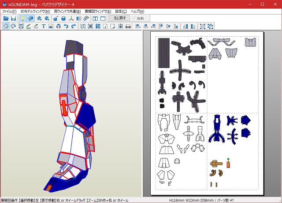
Task: Align parts to horizontal center
Action: point(146,26)
